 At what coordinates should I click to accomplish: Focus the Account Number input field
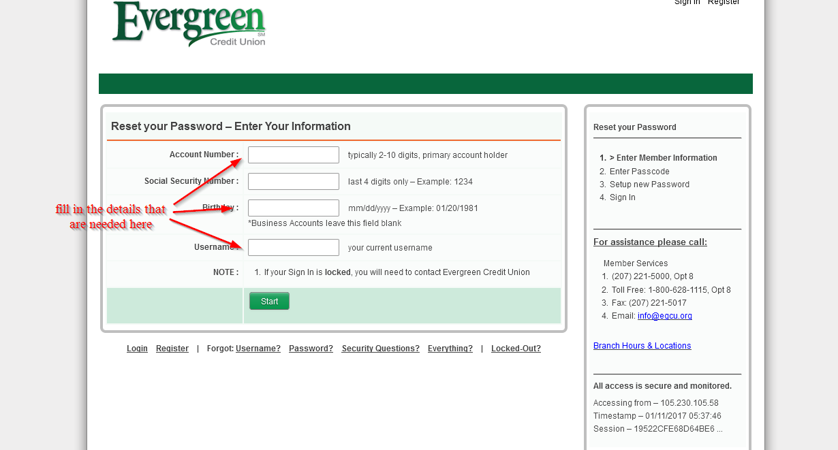294,155
